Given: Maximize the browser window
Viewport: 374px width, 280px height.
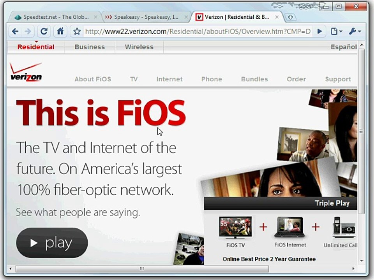Looking at the screenshot, I should coord(339,7).
